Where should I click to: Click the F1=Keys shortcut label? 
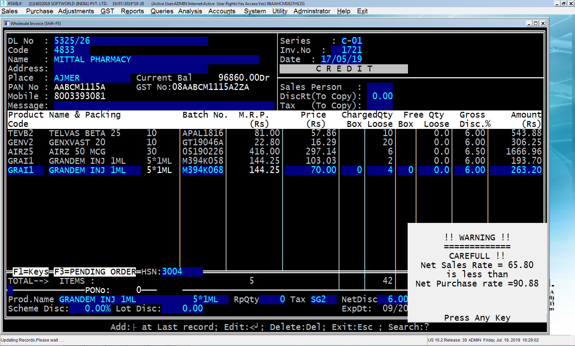(31, 272)
